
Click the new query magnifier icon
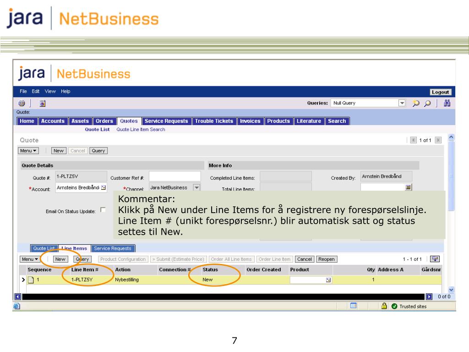[x=415, y=103]
